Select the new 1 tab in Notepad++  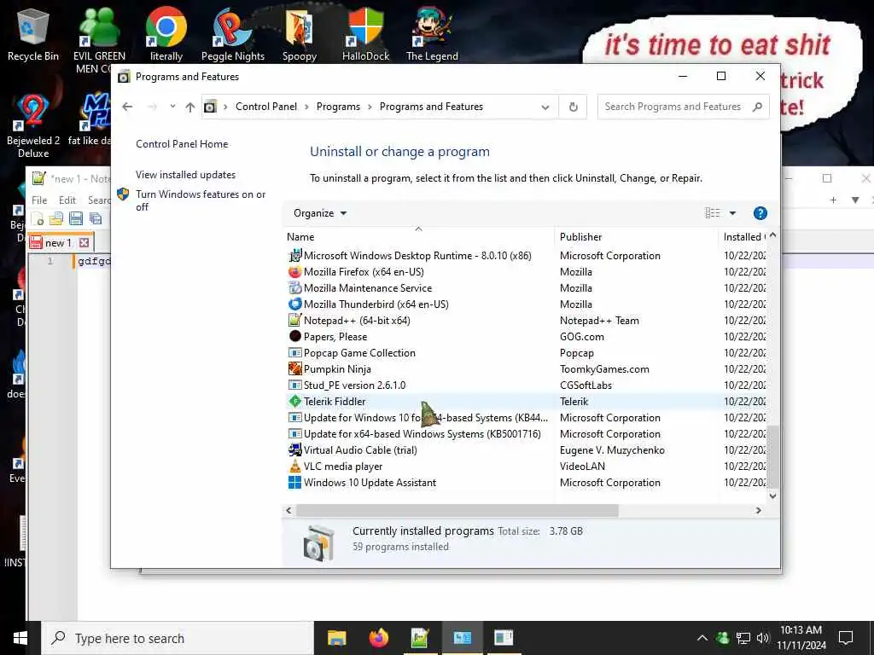(x=58, y=243)
